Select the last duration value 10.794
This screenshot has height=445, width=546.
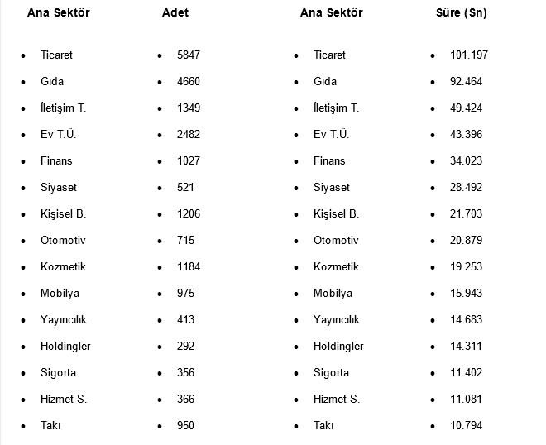(467, 425)
